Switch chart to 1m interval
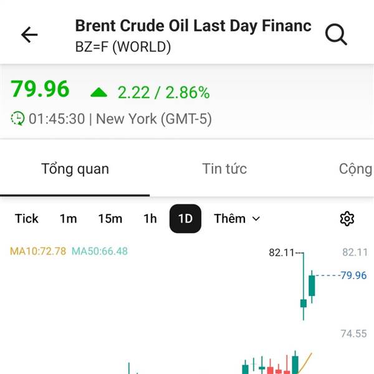 (x=68, y=219)
